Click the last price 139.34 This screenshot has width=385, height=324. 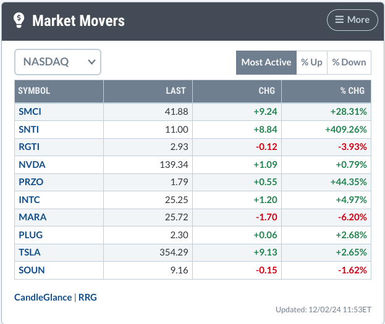coord(174,164)
